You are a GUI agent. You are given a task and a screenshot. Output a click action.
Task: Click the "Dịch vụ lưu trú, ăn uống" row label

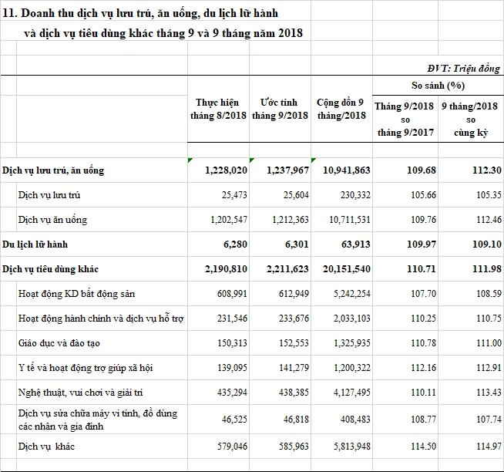(53, 170)
